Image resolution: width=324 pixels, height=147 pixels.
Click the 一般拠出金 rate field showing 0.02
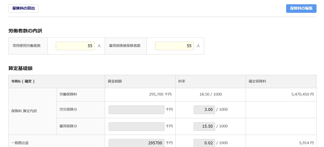[204, 143]
